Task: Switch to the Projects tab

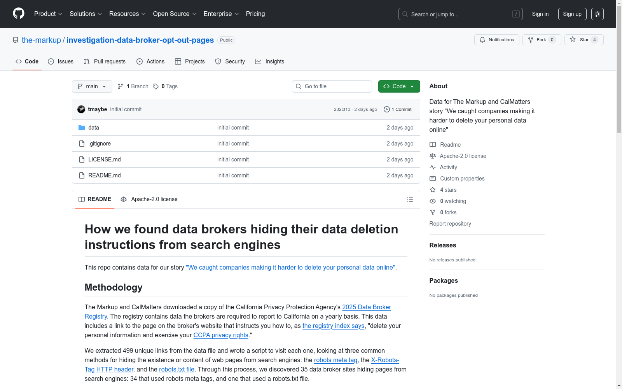Action: click(x=190, y=61)
